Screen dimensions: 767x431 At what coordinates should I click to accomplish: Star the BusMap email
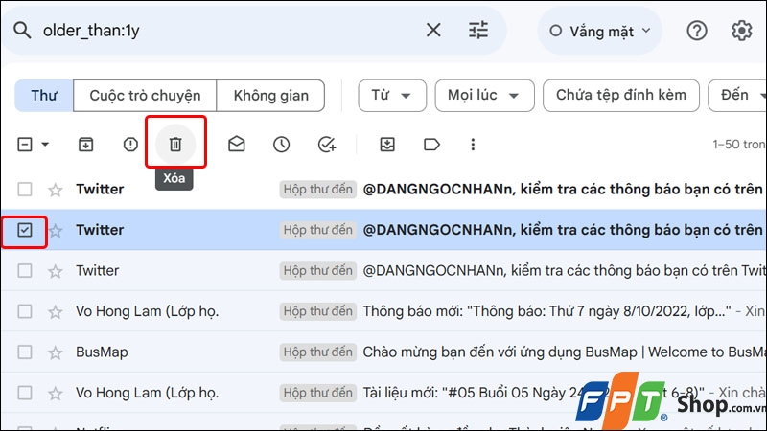point(56,352)
